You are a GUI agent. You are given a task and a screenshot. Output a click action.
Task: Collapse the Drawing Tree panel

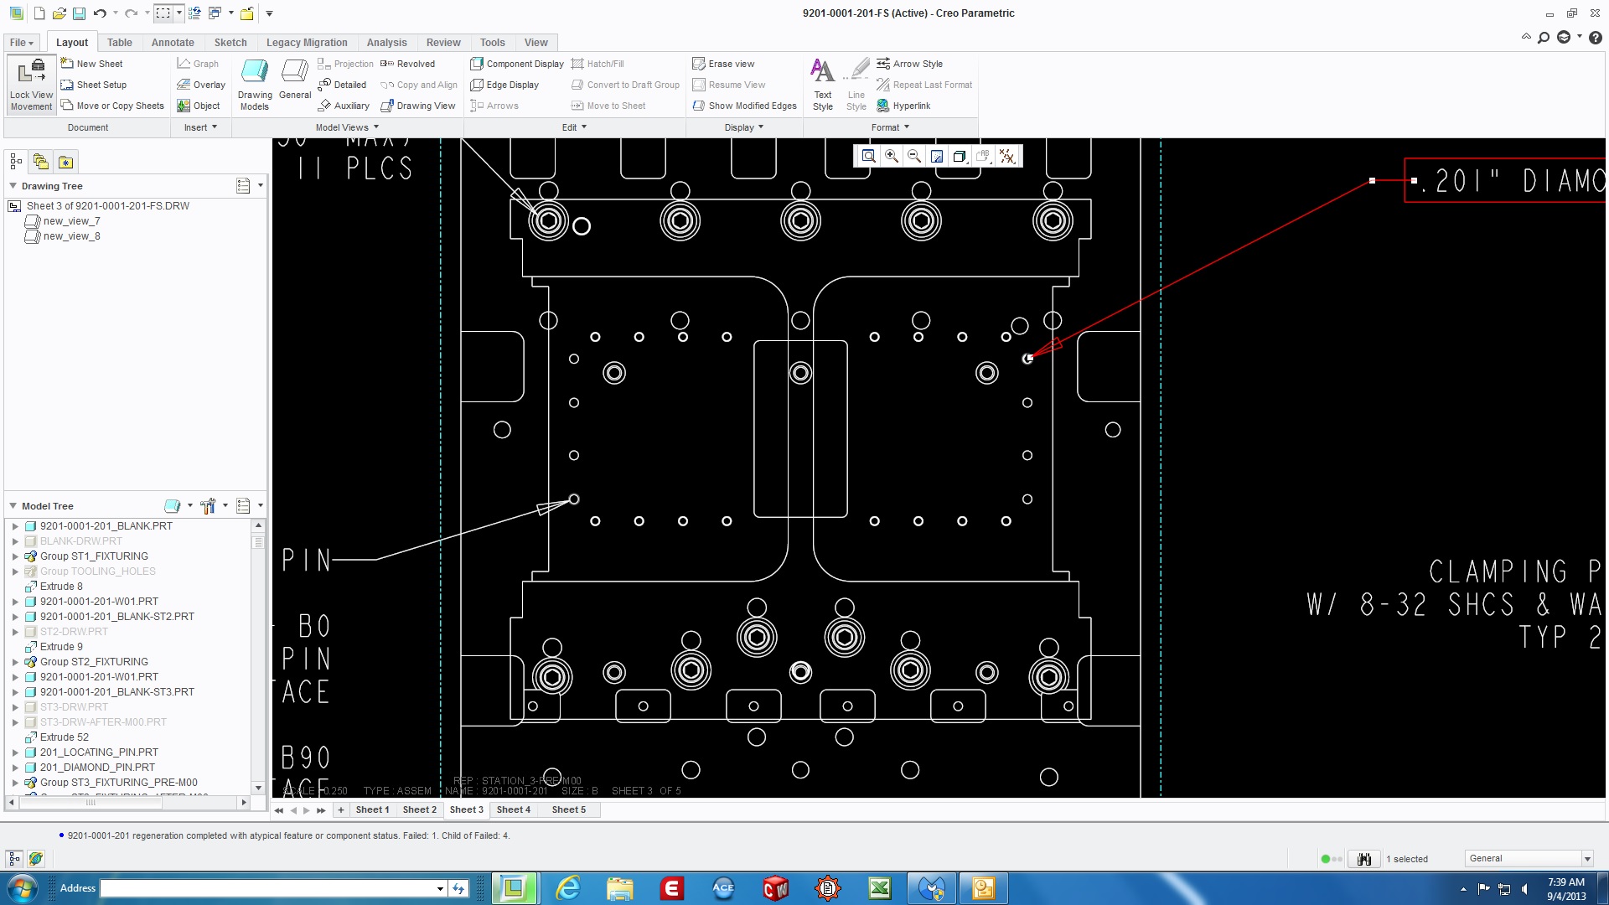pyautogui.click(x=12, y=186)
